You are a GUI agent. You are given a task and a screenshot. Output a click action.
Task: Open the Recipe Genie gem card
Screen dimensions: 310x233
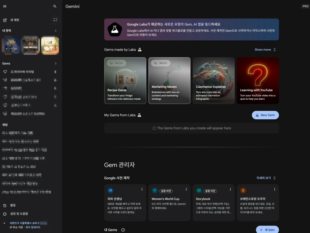pyautogui.click(x=125, y=80)
